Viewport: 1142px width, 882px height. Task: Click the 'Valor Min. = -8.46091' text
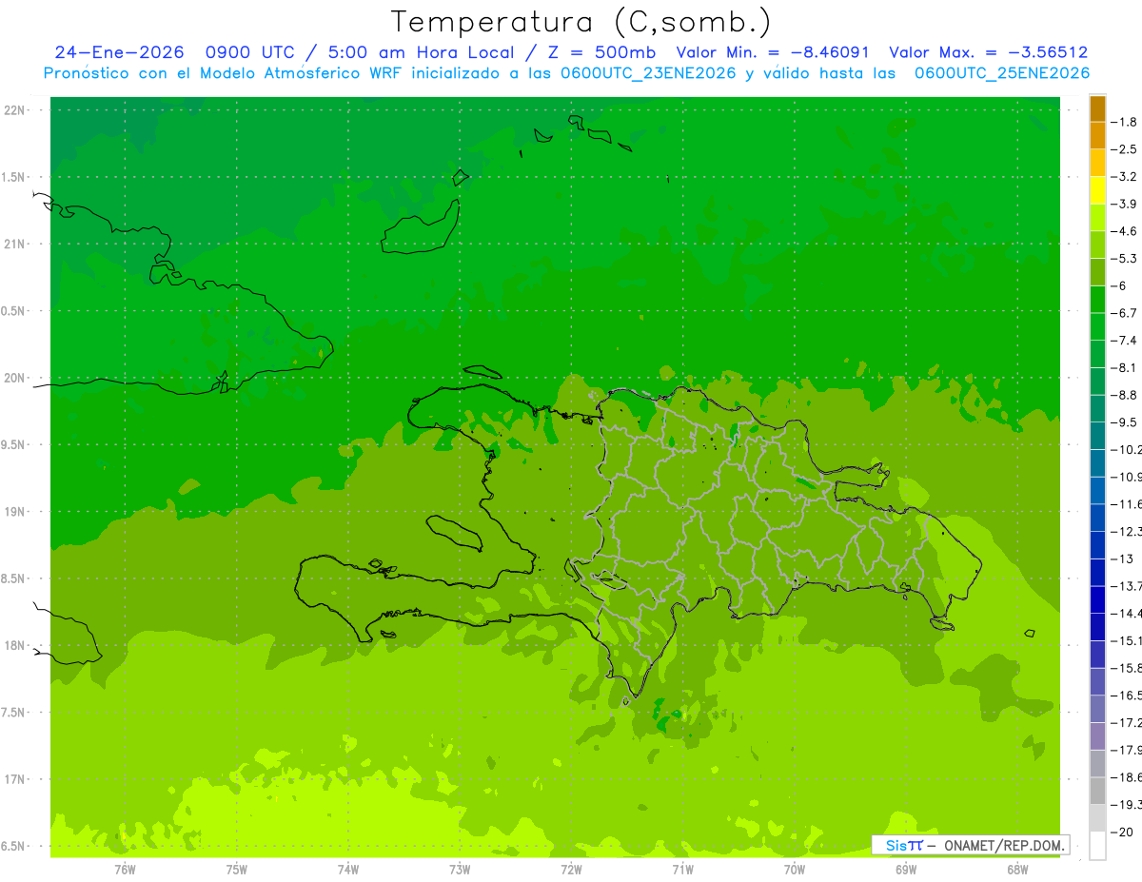point(773,52)
